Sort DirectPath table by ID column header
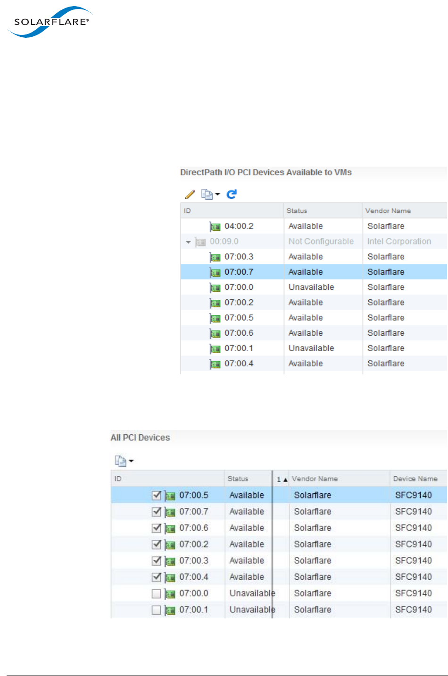The width and height of the screenshot is (448, 676). click(232, 211)
